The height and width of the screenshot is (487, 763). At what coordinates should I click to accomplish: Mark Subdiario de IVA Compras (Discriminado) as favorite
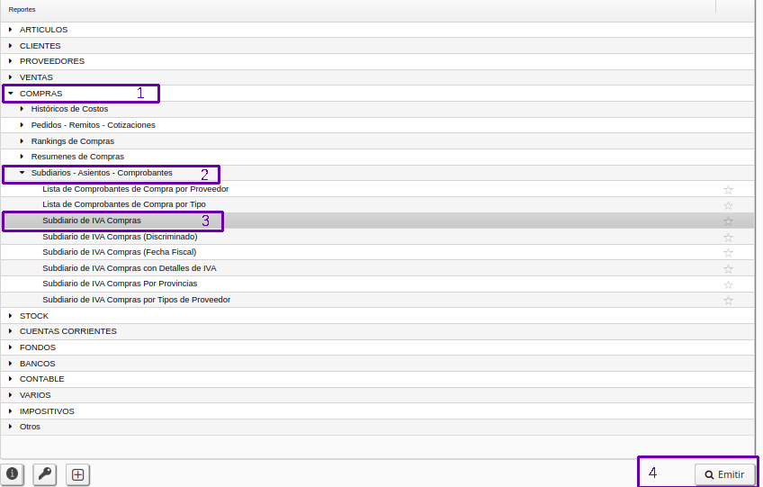click(x=728, y=237)
